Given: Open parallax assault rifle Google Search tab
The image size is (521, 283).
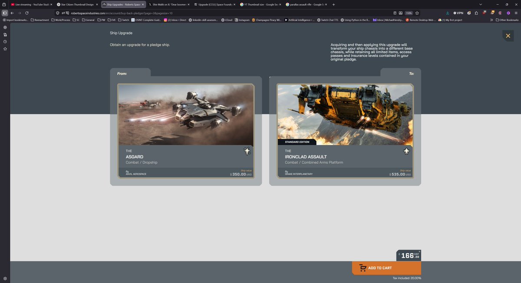Looking at the screenshot, I should pyautogui.click(x=307, y=4).
